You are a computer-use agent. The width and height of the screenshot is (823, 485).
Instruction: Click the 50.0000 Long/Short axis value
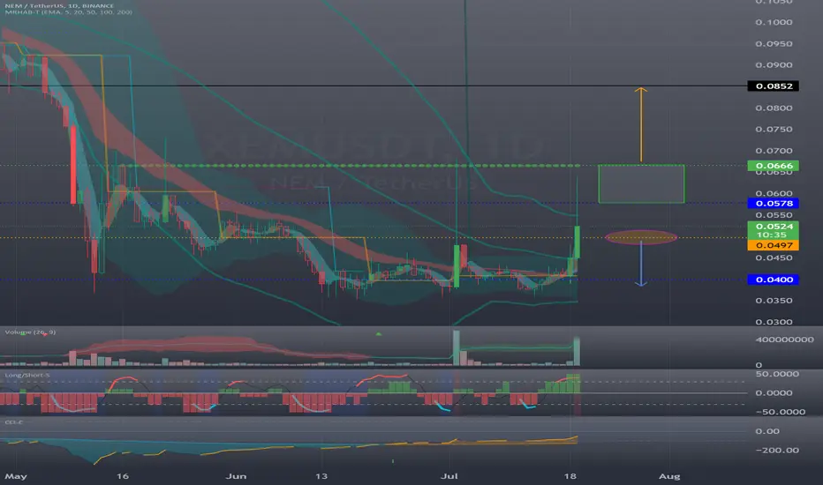(x=777, y=374)
